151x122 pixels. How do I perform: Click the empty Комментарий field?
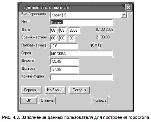81,77
